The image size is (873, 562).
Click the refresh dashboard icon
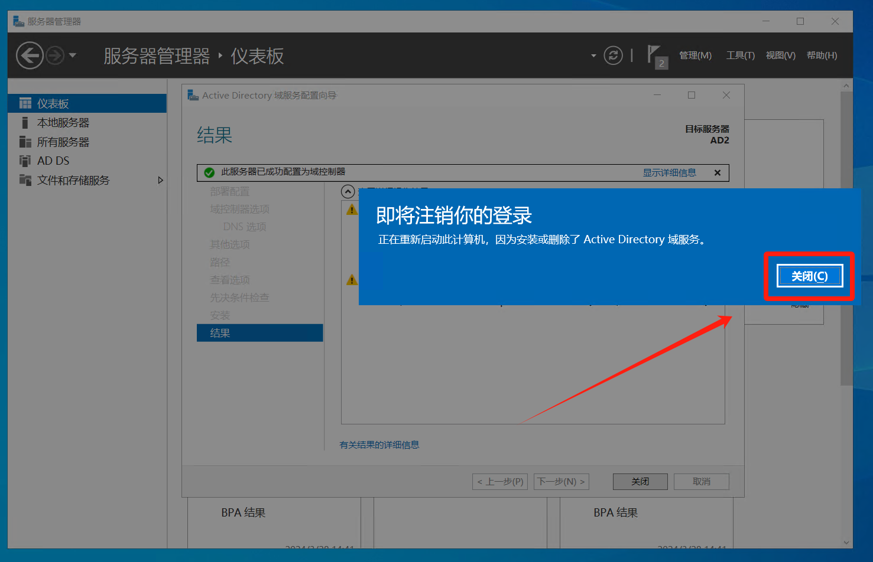613,55
